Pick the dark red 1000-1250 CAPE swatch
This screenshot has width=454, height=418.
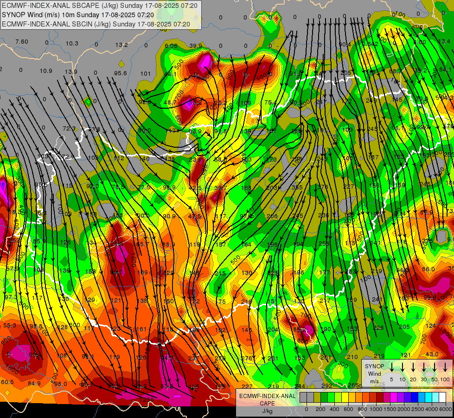pos(380,397)
